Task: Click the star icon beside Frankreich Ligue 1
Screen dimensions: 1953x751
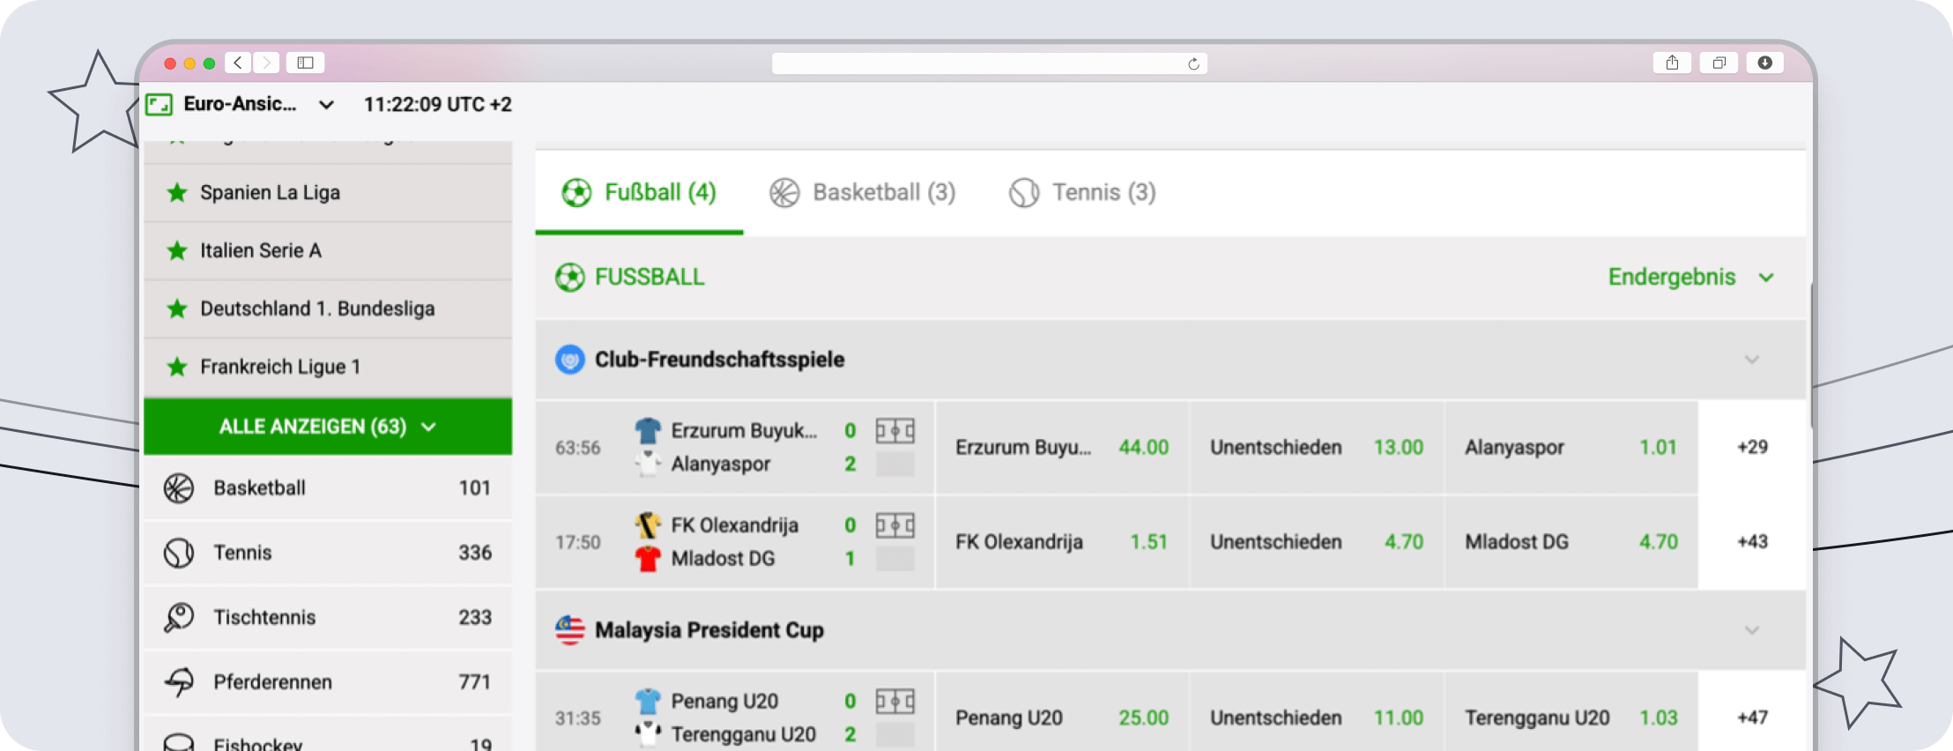Action: click(x=177, y=367)
